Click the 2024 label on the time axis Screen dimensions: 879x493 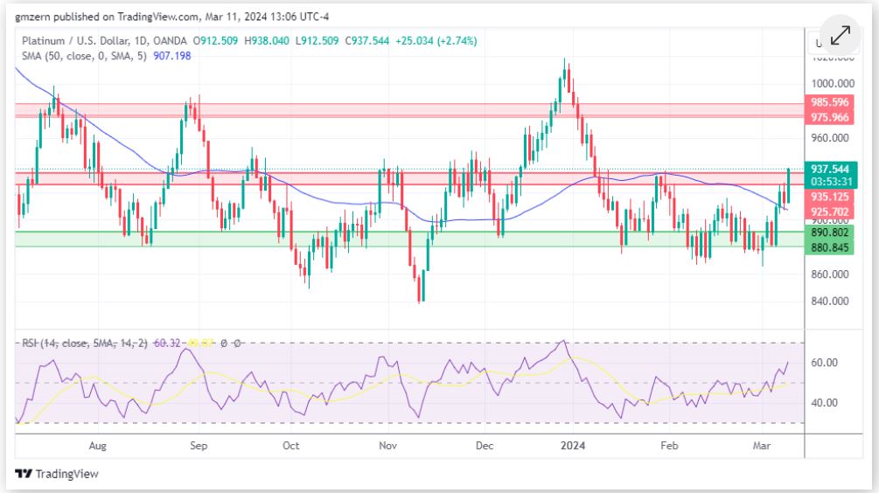(x=574, y=446)
